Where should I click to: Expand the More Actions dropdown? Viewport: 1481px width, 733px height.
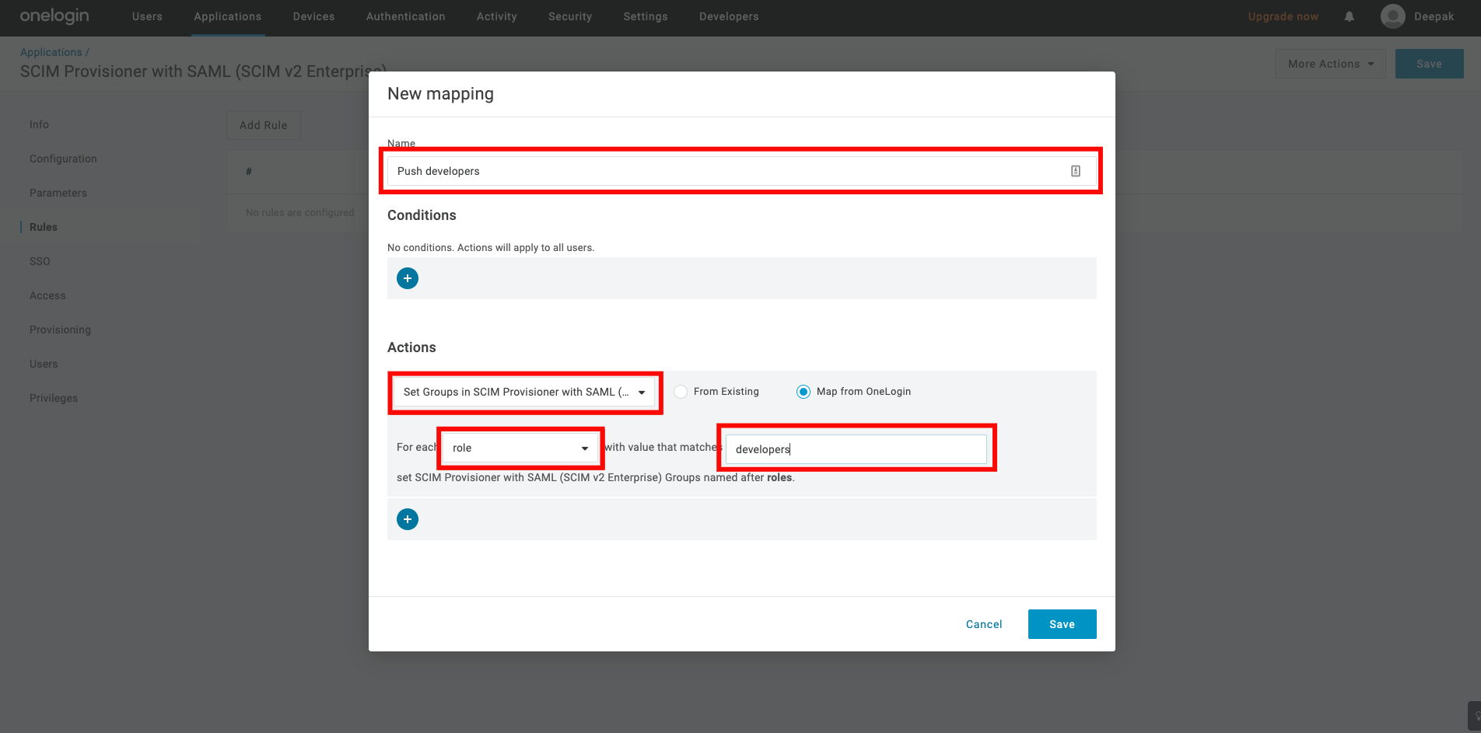click(1330, 64)
